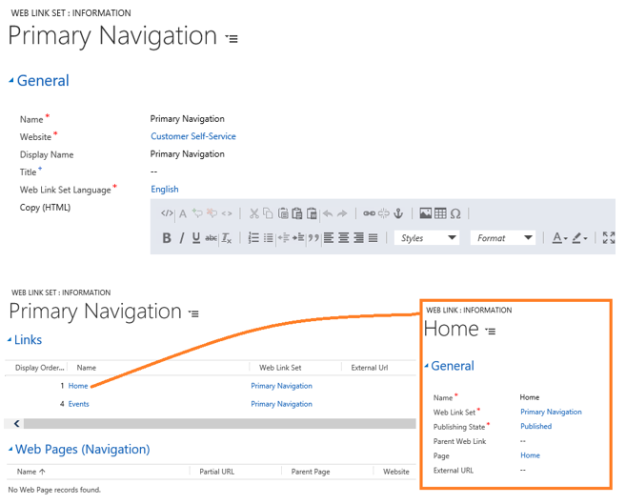
Task: Click the letter A icon in top editor row
Action: coord(182,214)
